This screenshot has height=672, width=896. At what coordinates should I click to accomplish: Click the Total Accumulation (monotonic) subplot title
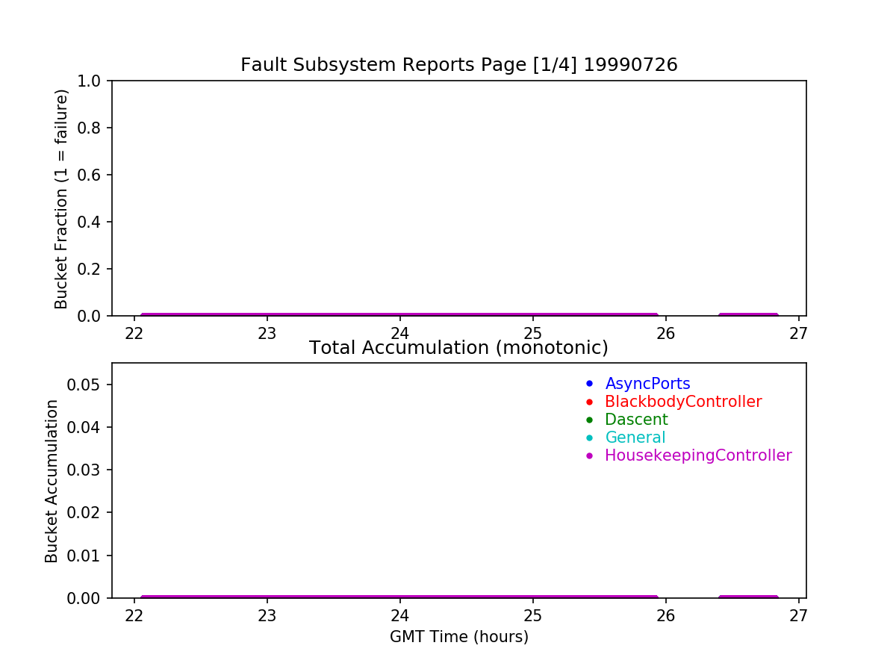pyautogui.click(x=458, y=348)
